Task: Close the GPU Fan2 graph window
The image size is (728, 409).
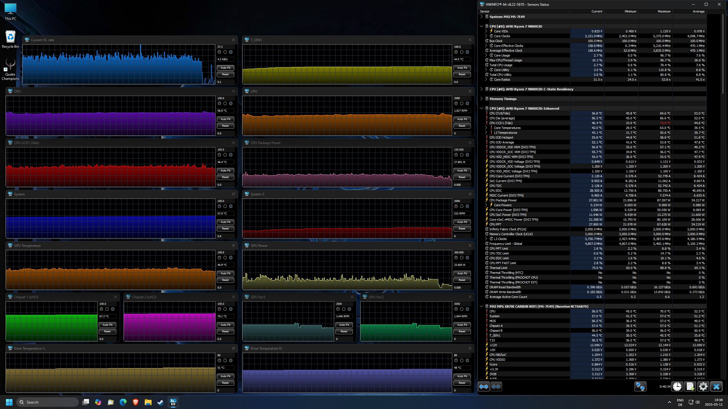Action: 470,297
